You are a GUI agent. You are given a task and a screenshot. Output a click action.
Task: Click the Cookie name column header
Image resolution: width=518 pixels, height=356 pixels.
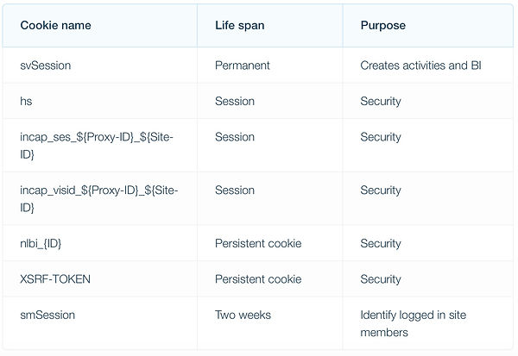click(x=55, y=25)
